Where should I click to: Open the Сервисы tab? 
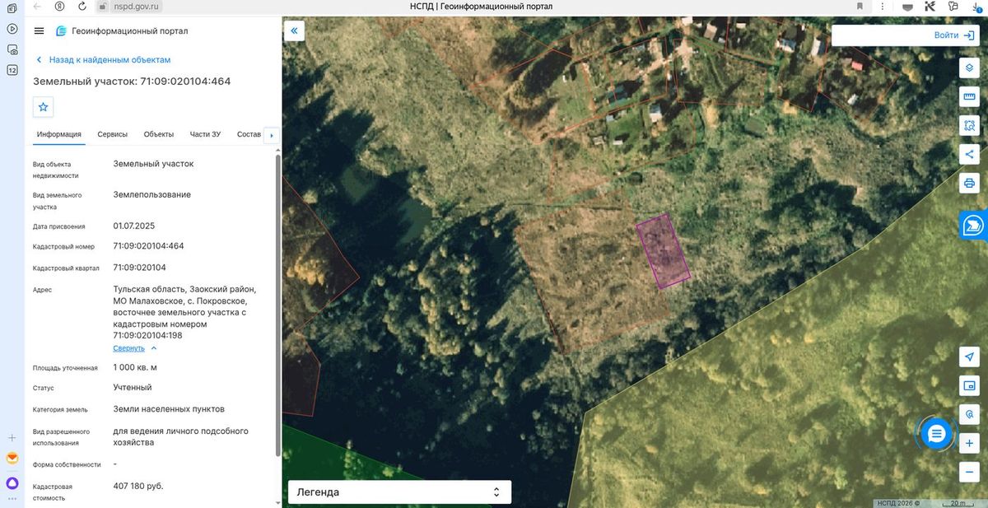click(x=112, y=134)
